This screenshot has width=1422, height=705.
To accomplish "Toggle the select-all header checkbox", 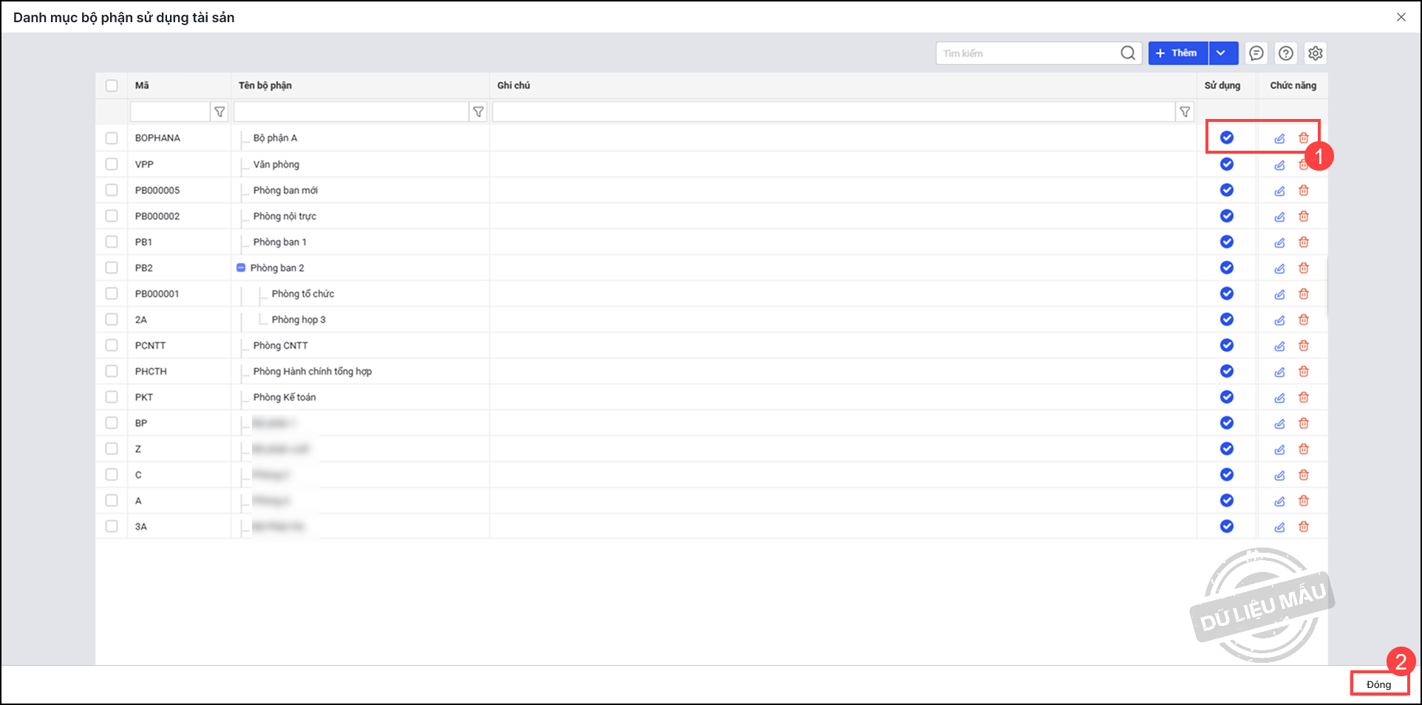I will click(x=112, y=86).
